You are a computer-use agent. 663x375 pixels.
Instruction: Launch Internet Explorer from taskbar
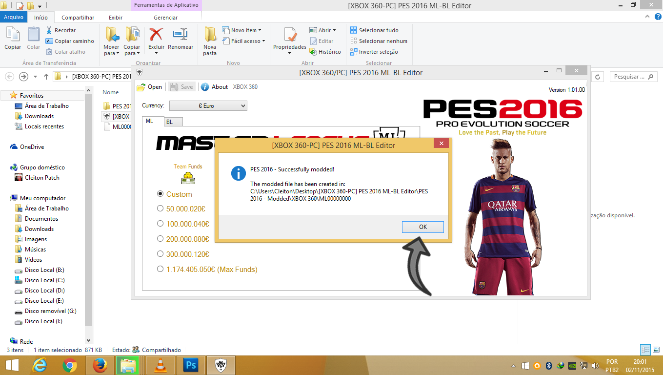tap(40, 365)
